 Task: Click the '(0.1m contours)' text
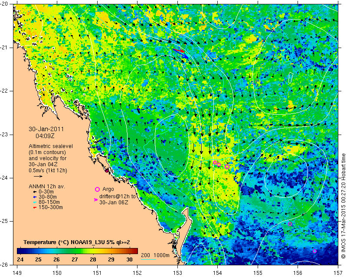47,152
